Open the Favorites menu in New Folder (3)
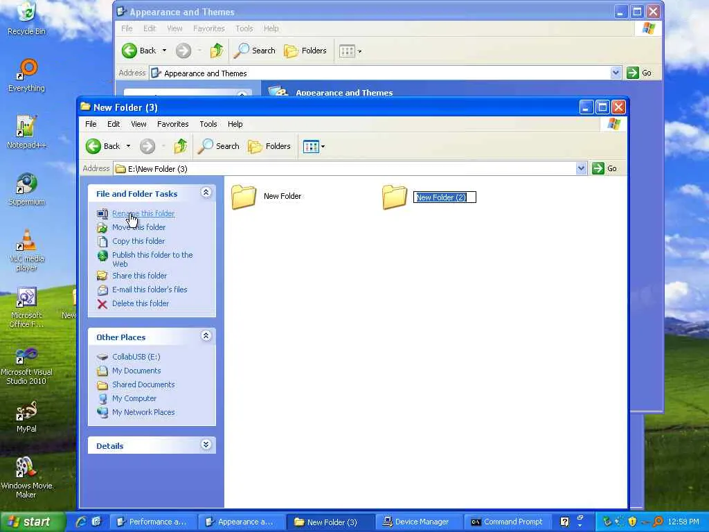The width and height of the screenshot is (709, 532). 172,124
